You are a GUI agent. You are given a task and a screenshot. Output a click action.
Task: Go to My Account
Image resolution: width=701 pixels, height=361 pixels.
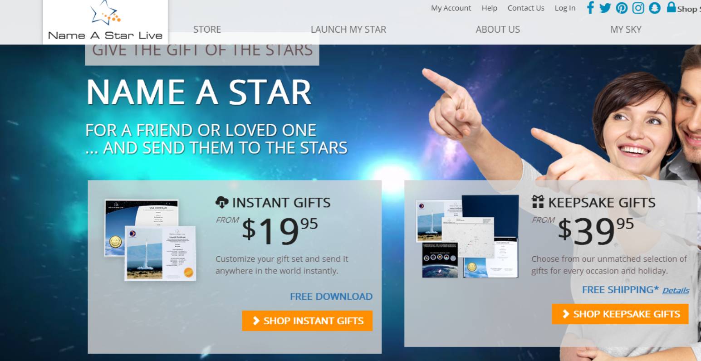451,8
